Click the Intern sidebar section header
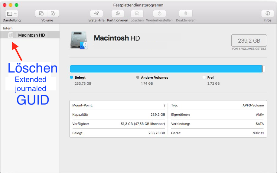The width and height of the screenshot is (277, 173). [x=8, y=28]
